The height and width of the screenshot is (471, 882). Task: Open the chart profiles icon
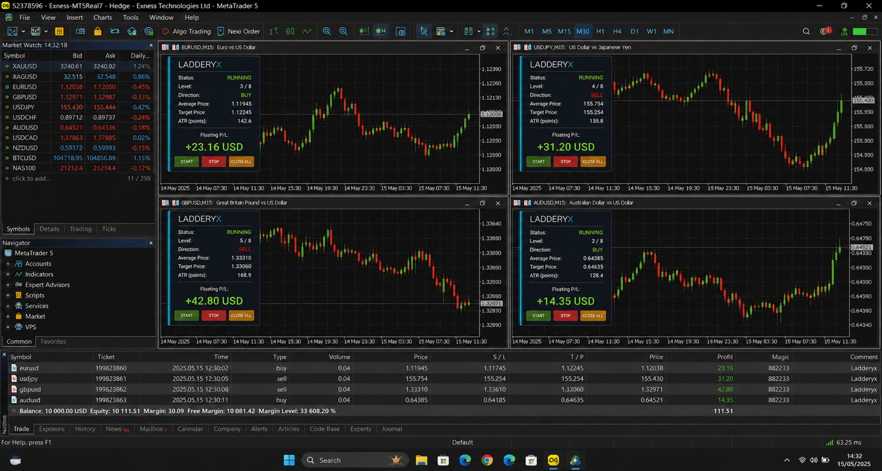35,31
